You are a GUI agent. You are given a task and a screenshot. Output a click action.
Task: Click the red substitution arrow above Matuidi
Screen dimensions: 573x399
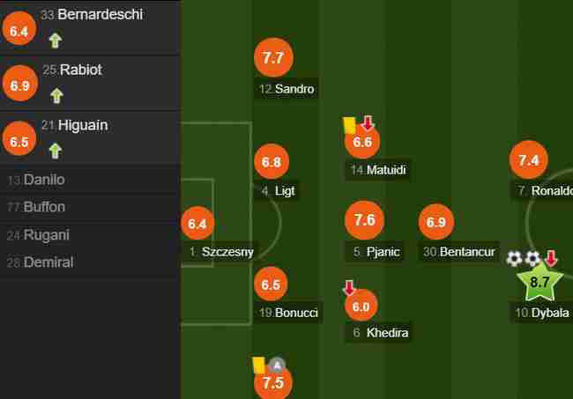coord(368,123)
